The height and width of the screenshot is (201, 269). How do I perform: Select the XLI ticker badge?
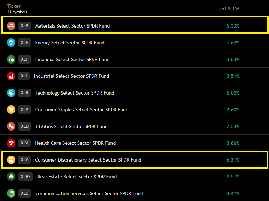(x=24, y=76)
